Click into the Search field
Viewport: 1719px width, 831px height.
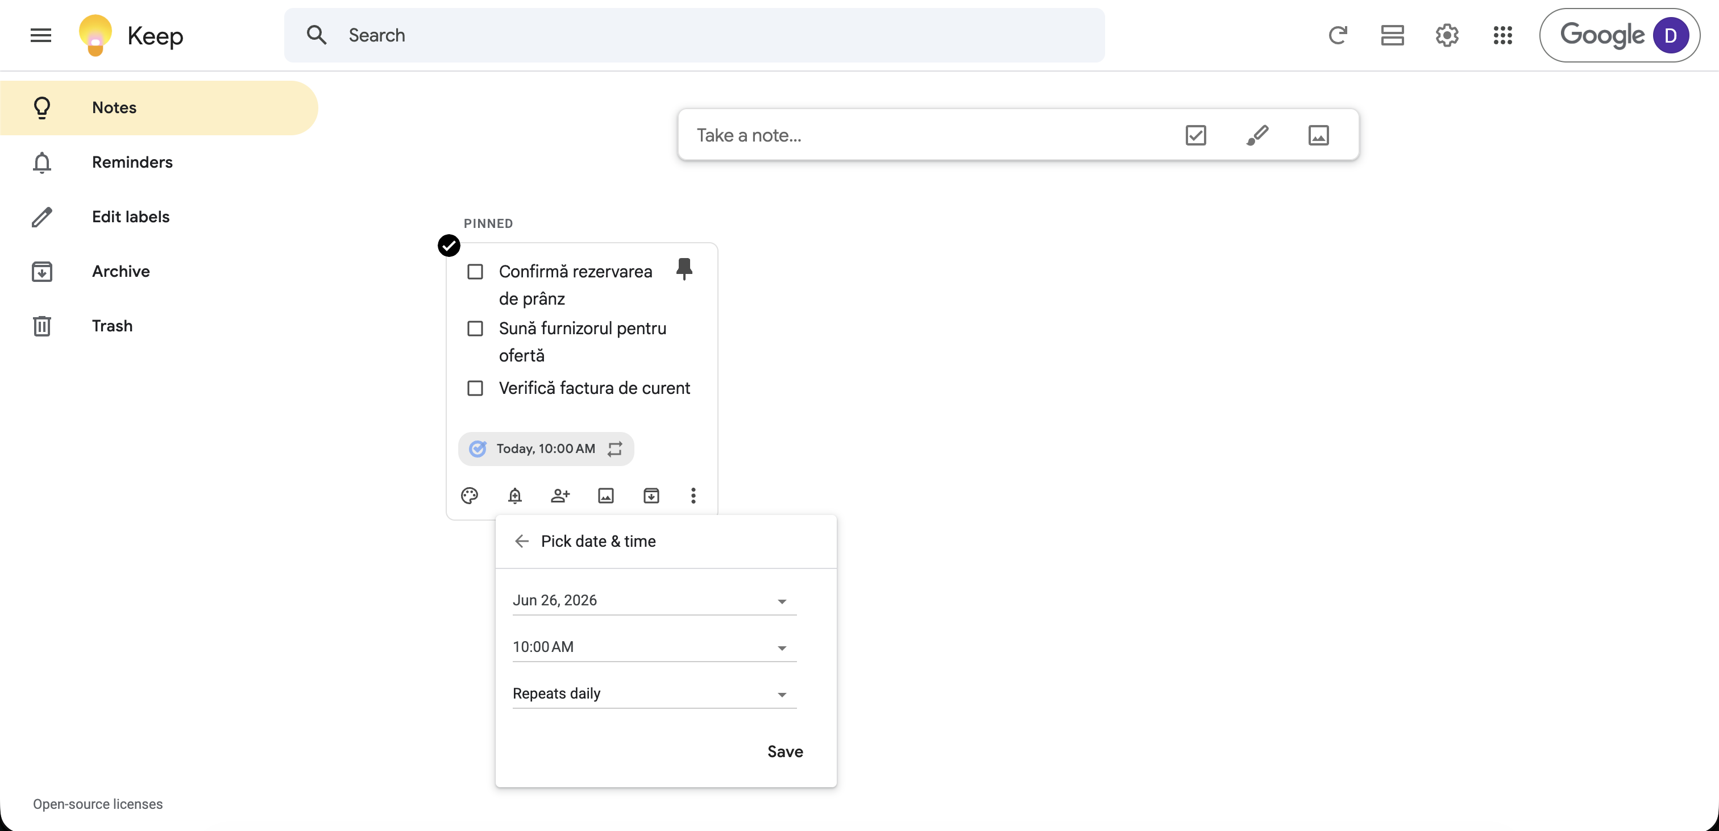click(694, 35)
